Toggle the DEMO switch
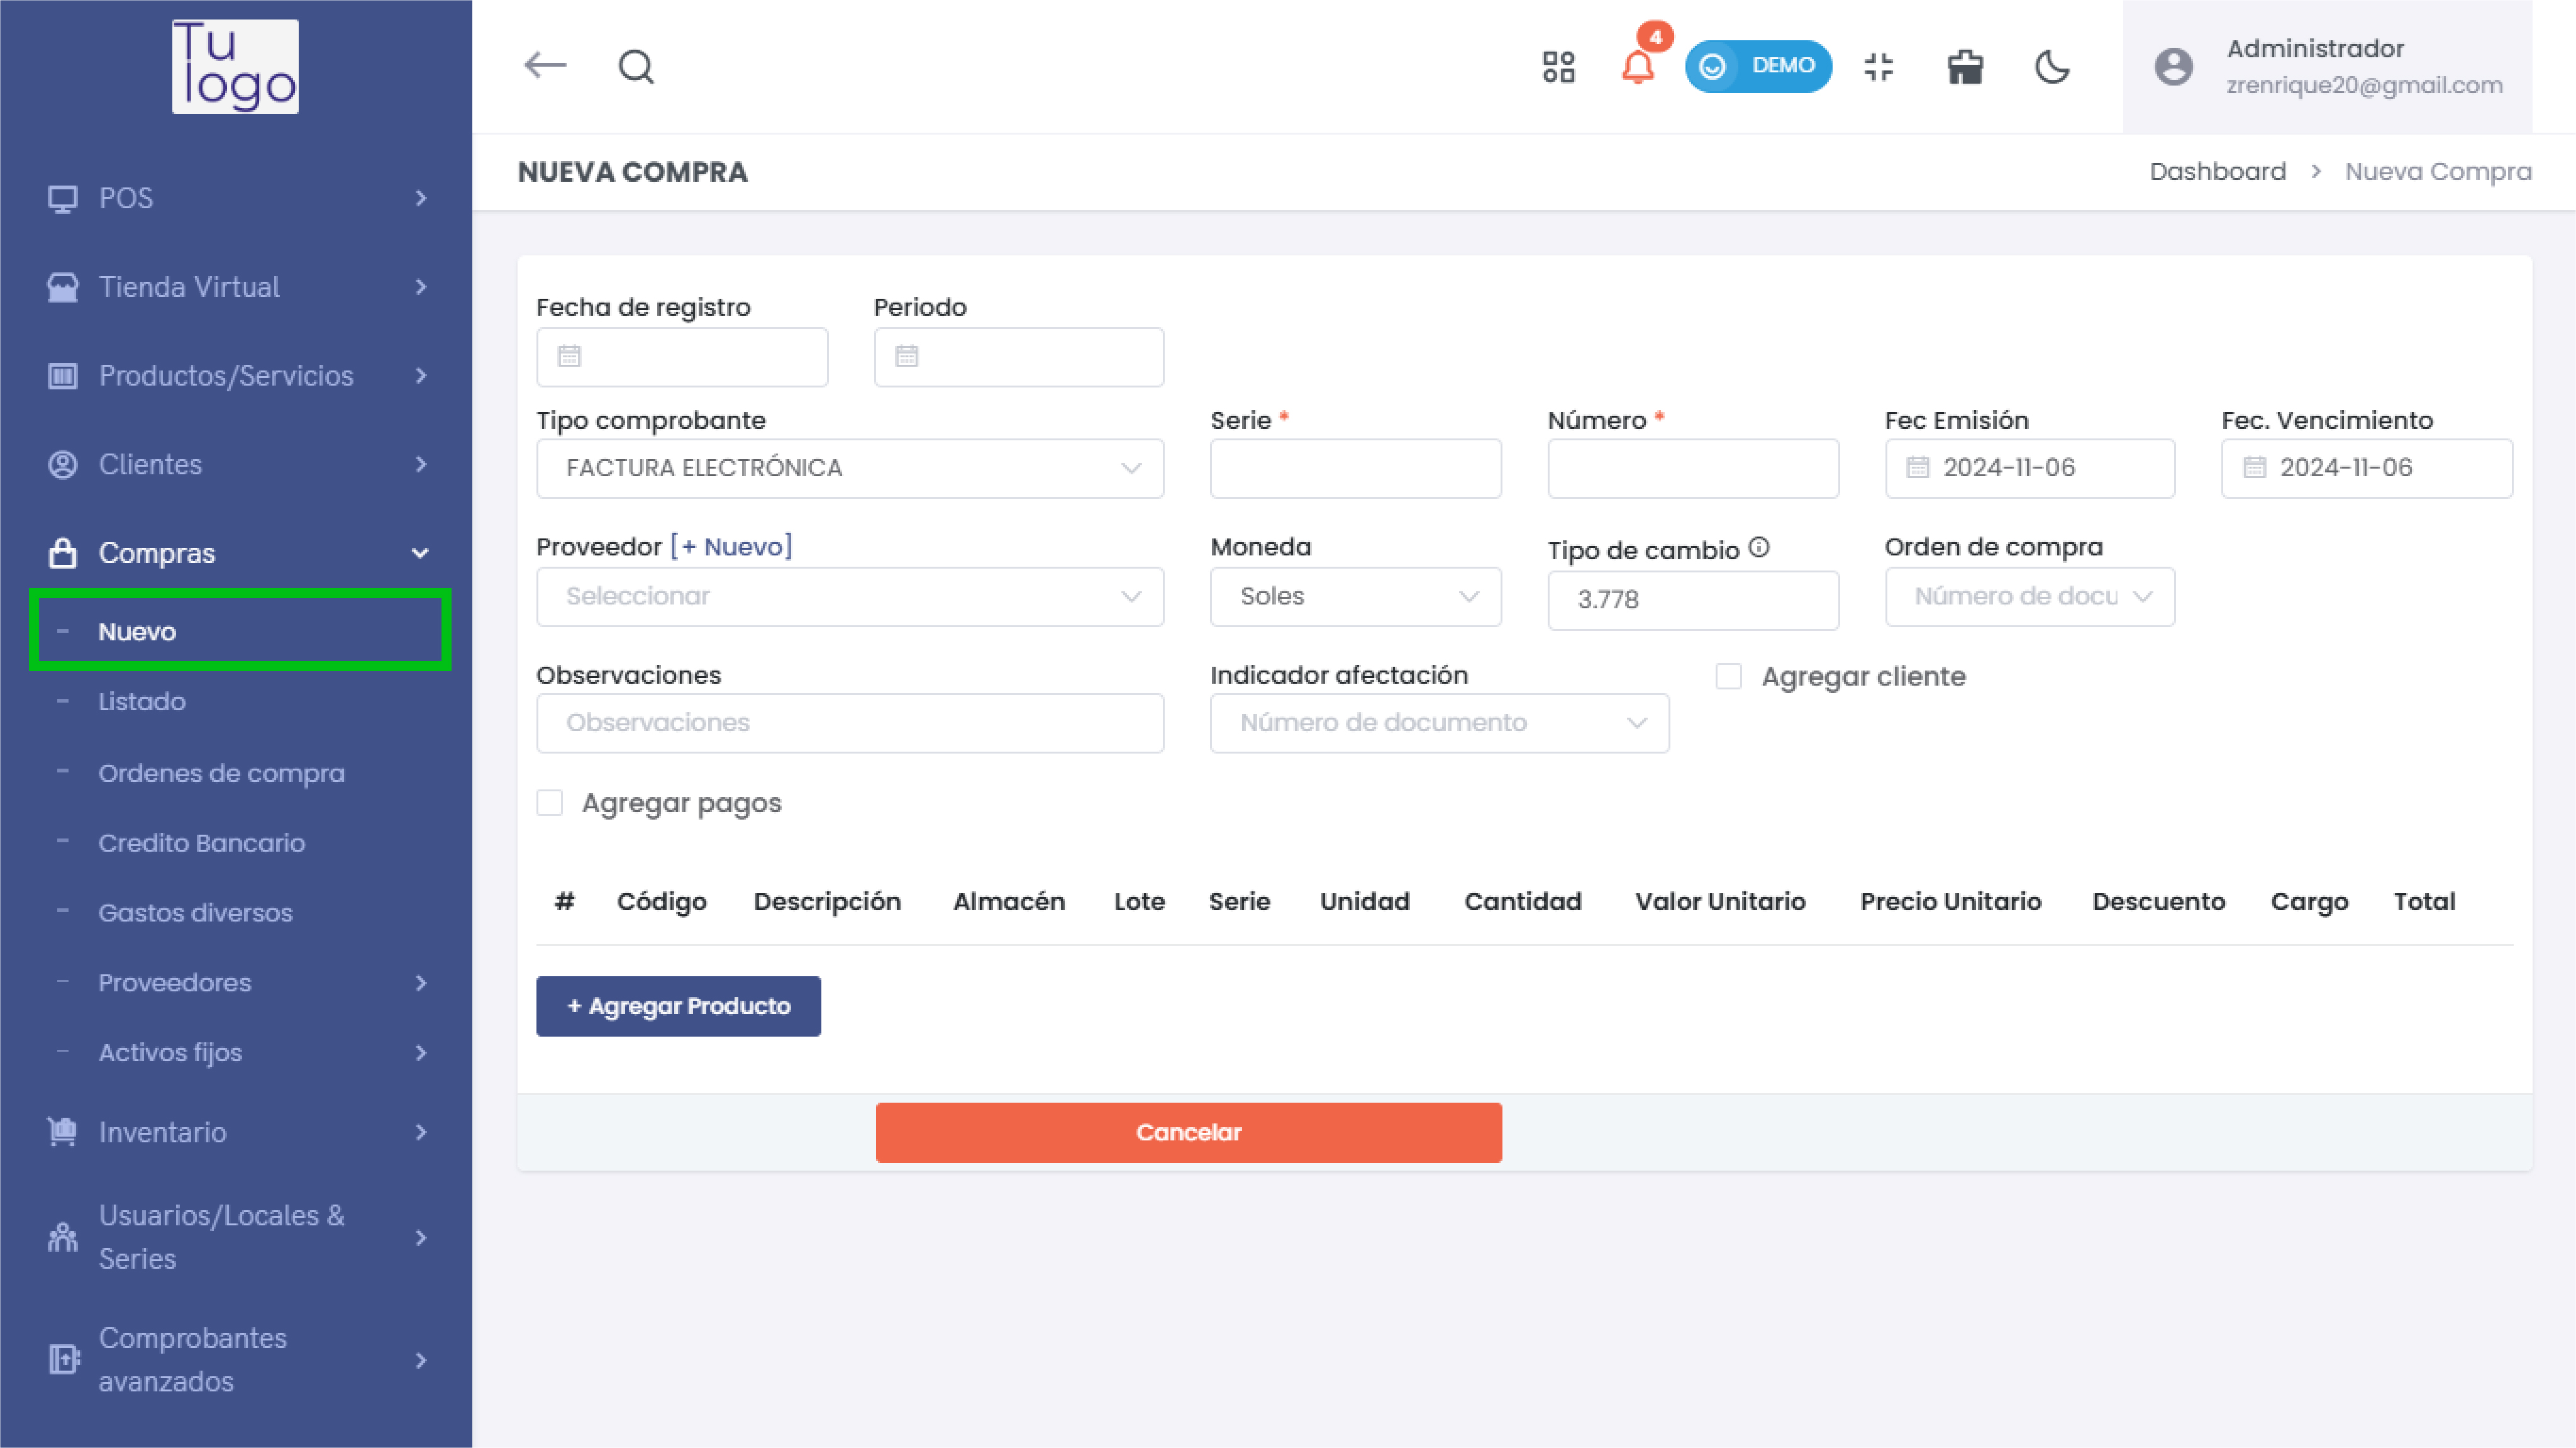The image size is (2576, 1448). coord(1758,67)
